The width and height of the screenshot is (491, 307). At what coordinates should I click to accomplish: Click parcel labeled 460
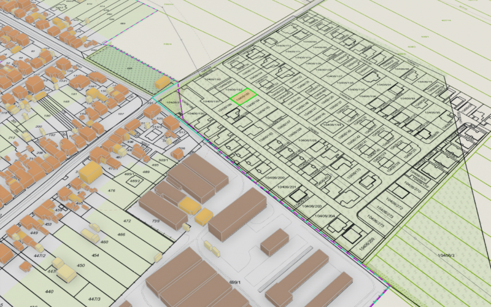pyautogui.click(x=104, y=242)
